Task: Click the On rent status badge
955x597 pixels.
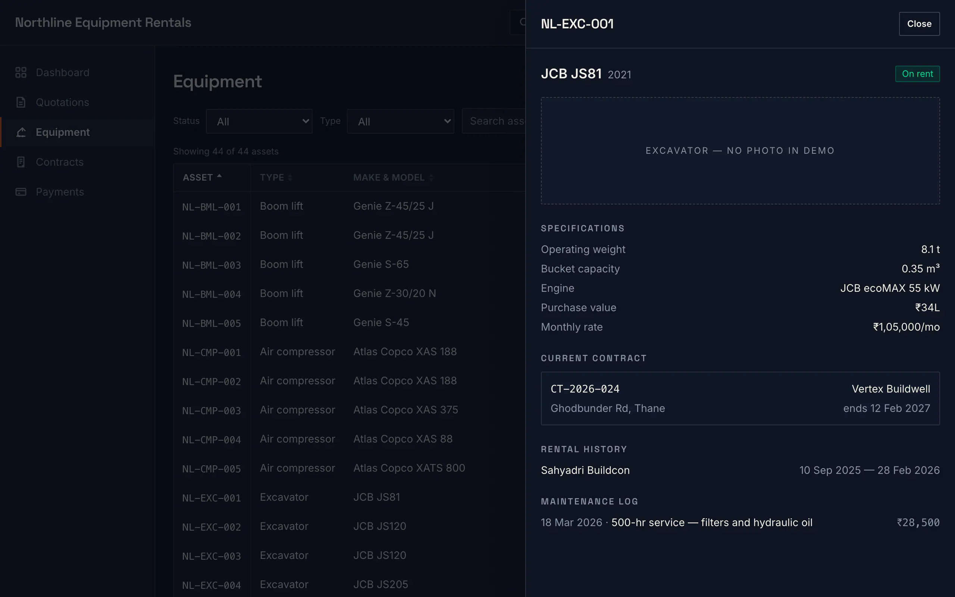Action: coord(918,74)
